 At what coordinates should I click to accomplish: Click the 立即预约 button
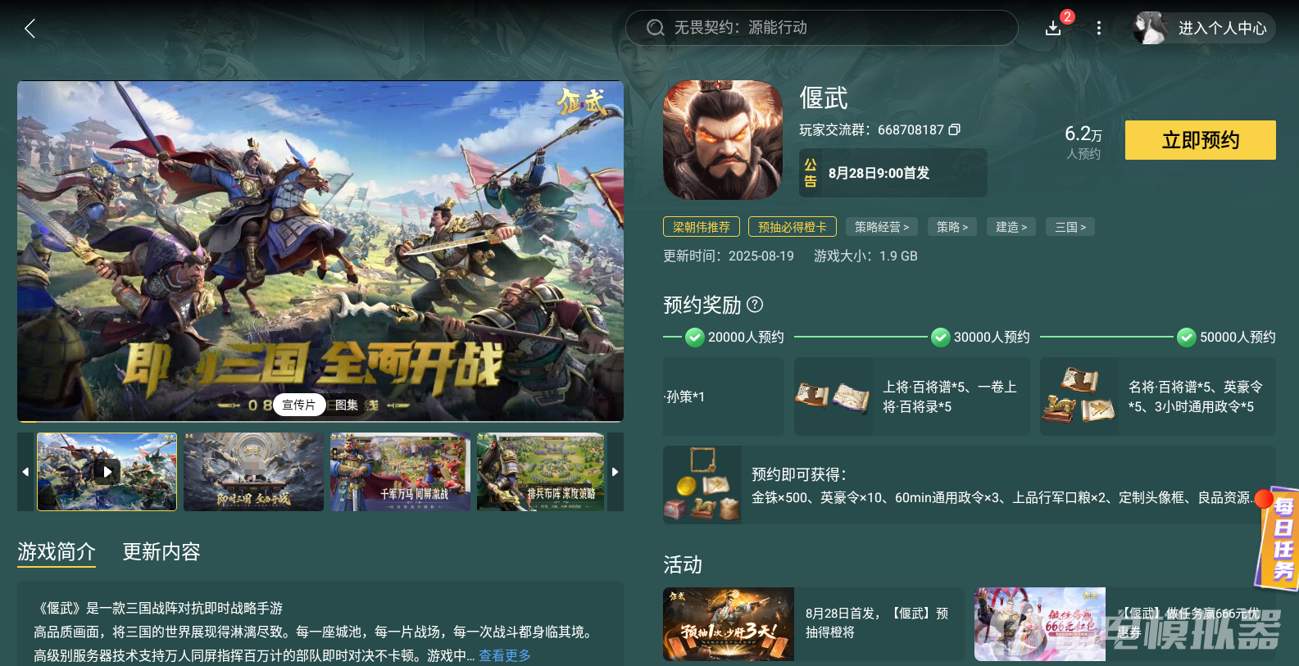[1200, 140]
